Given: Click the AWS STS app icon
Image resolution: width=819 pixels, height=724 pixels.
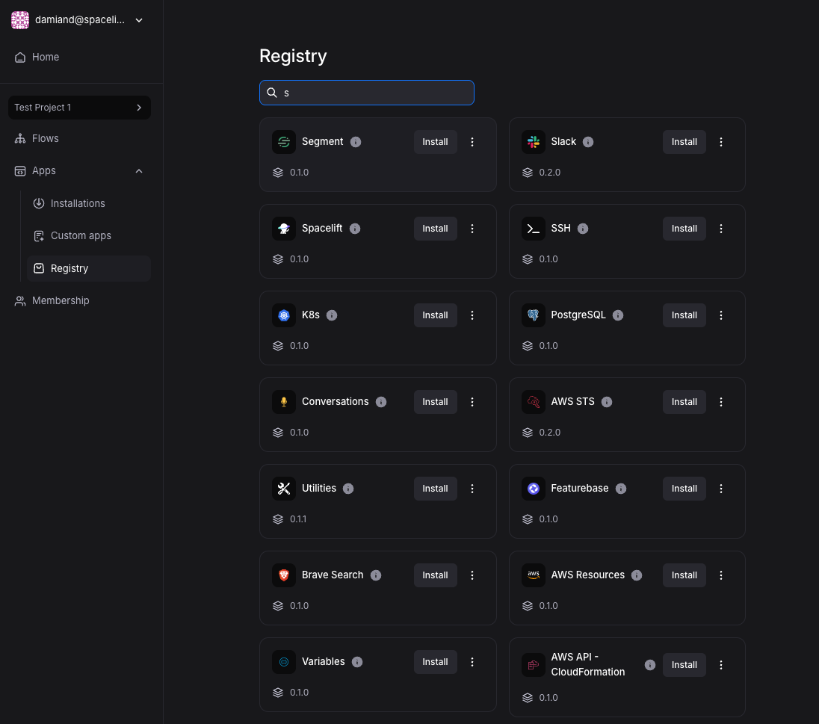Looking at the screenshot, I should 534,401.
